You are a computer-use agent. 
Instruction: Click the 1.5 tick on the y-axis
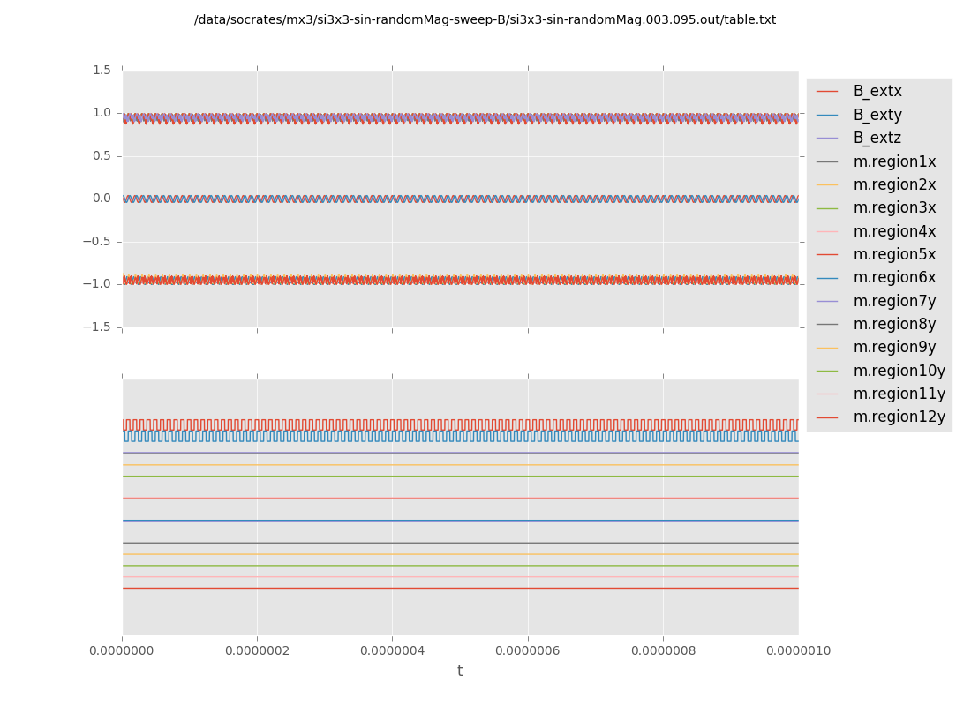[x=102, y=71]
